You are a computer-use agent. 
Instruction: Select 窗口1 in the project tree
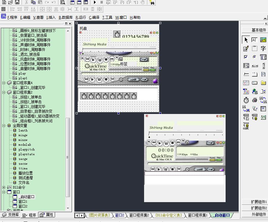click(23, 202)
